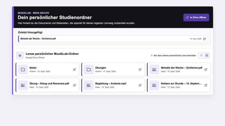Switch to list view
This screenshot has height=126, width=225.
click(201, 55)
